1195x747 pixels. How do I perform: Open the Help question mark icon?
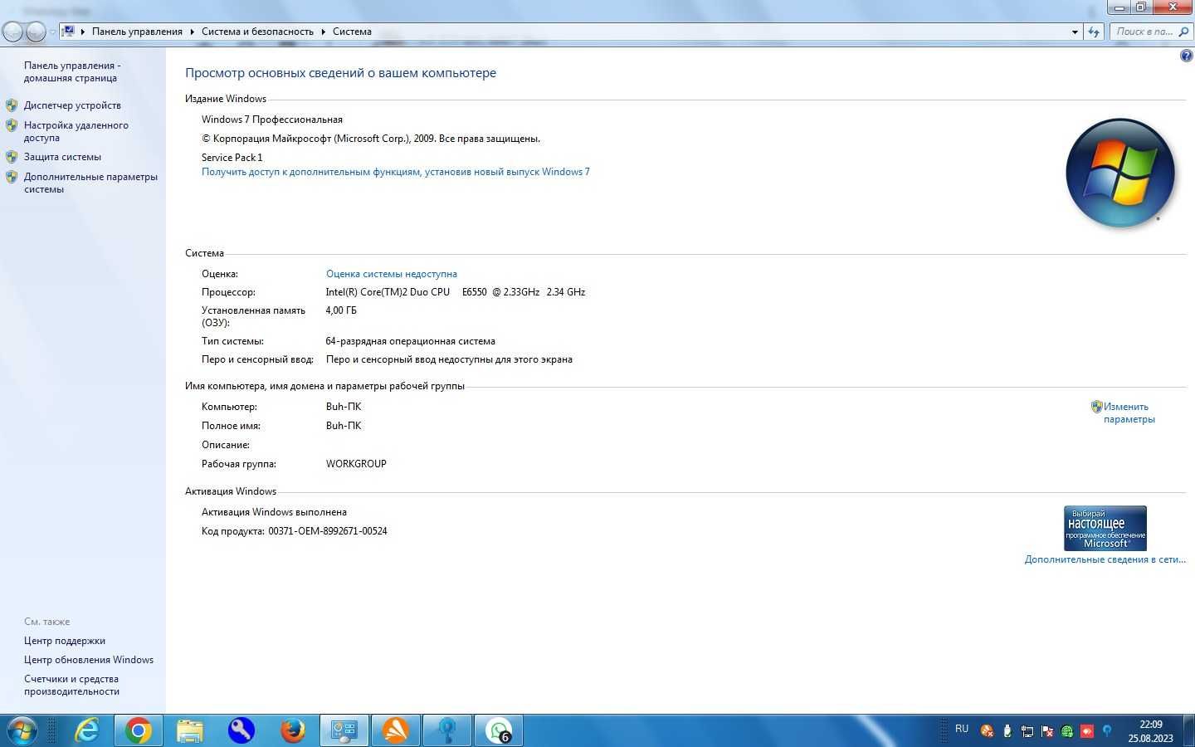pos(1186,56)
